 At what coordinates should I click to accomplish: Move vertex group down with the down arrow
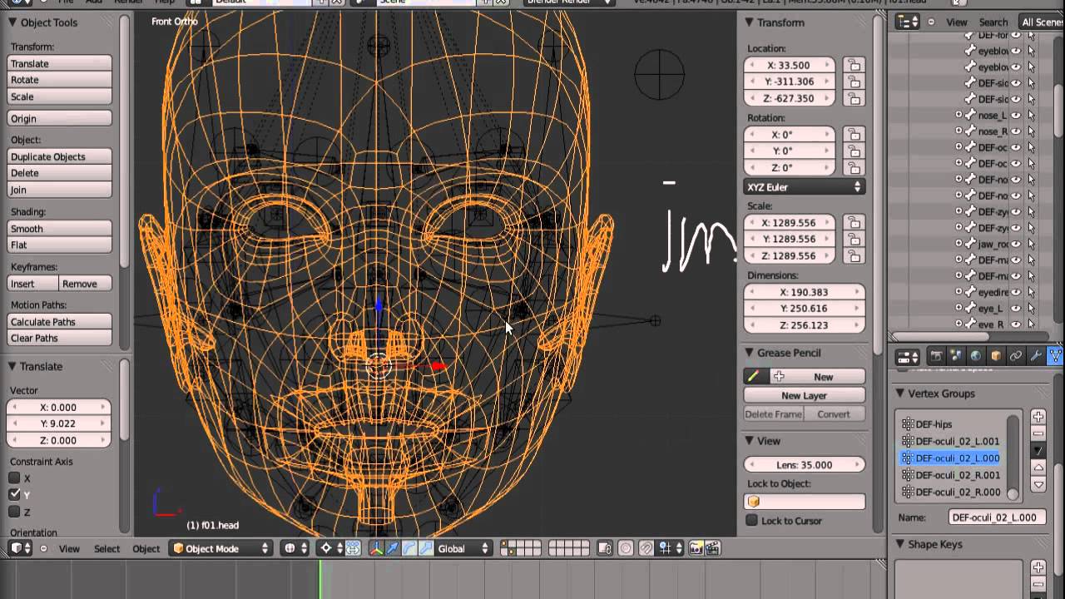pos(1038,484)
